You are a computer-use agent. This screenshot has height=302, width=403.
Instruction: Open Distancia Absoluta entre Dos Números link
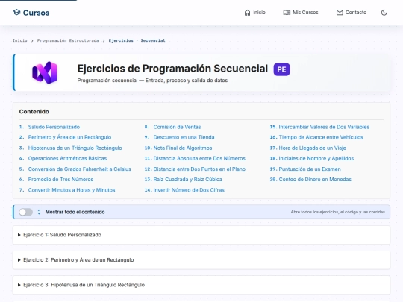point(199,158)
